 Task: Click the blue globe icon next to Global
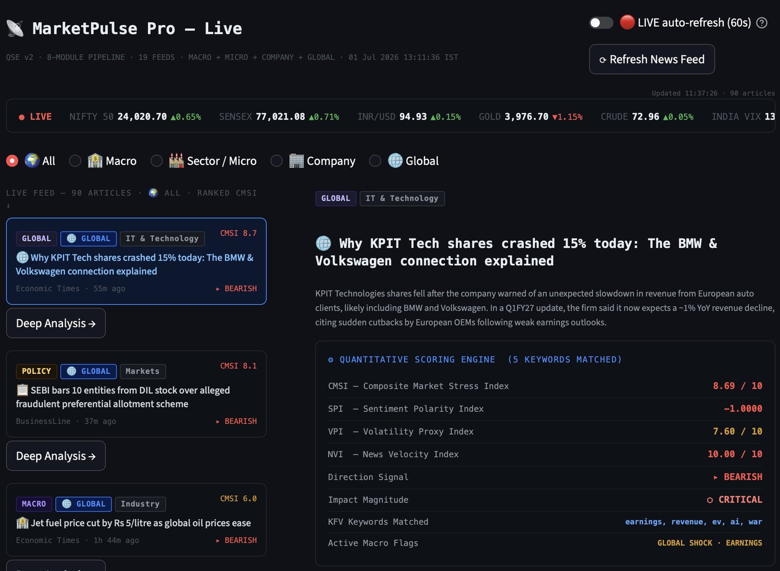click(396, 160)
